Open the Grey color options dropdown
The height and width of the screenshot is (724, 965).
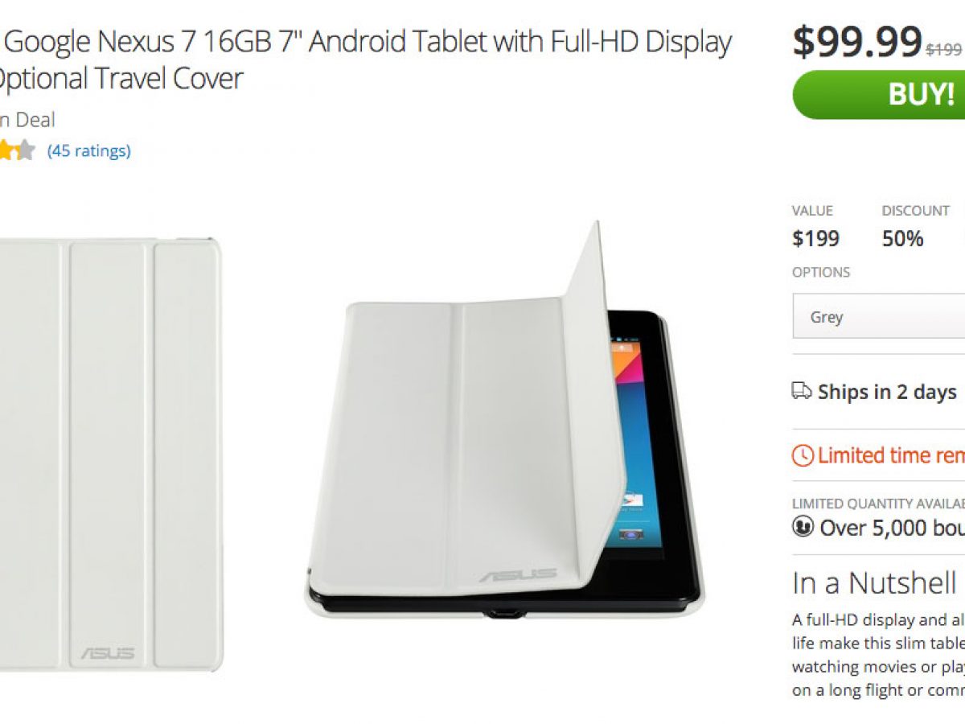pos(879,316)
